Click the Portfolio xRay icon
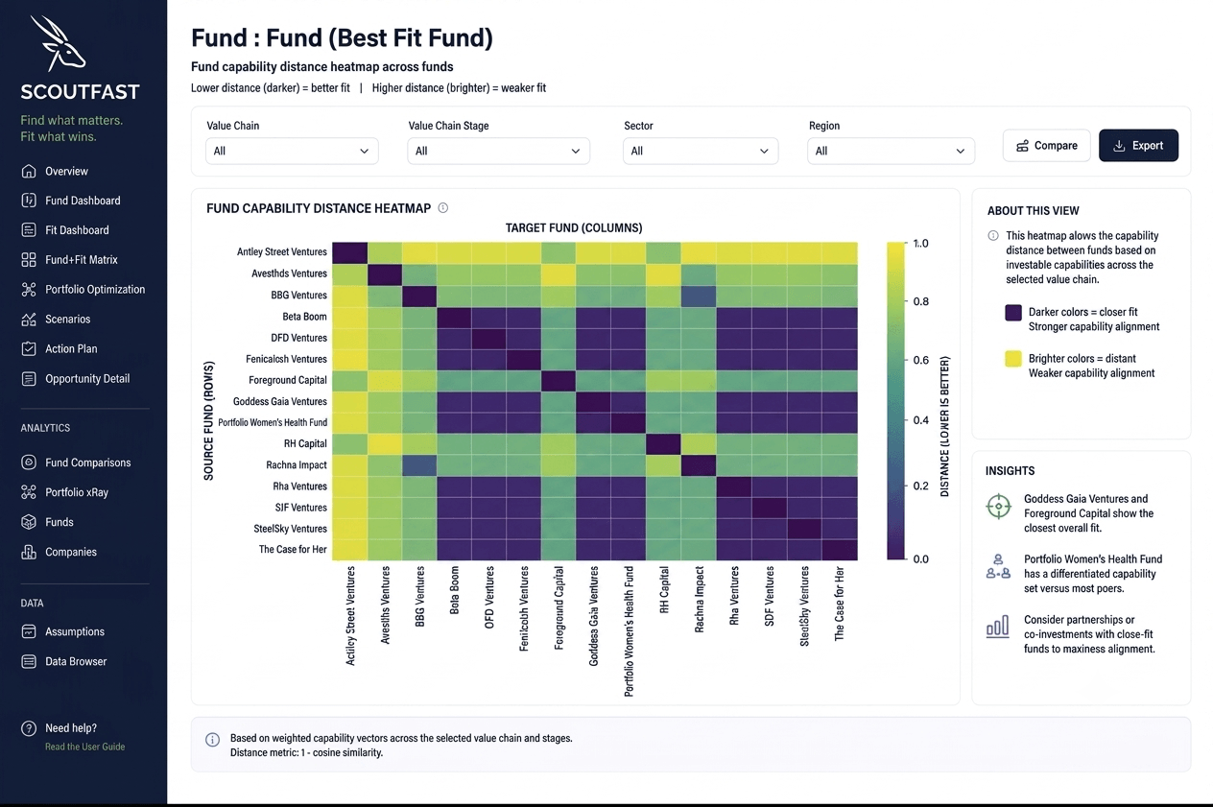Screen dimensions: 1213x807 pos(29,492)
